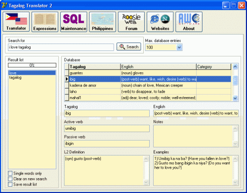Open the Websites section
Image resolution: width=247 pixels, height=193 pixels.
tap(160, 22)
